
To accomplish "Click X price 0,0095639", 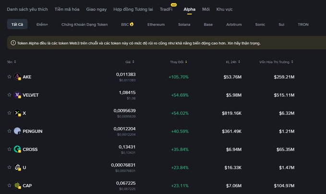I will point(124,111).
